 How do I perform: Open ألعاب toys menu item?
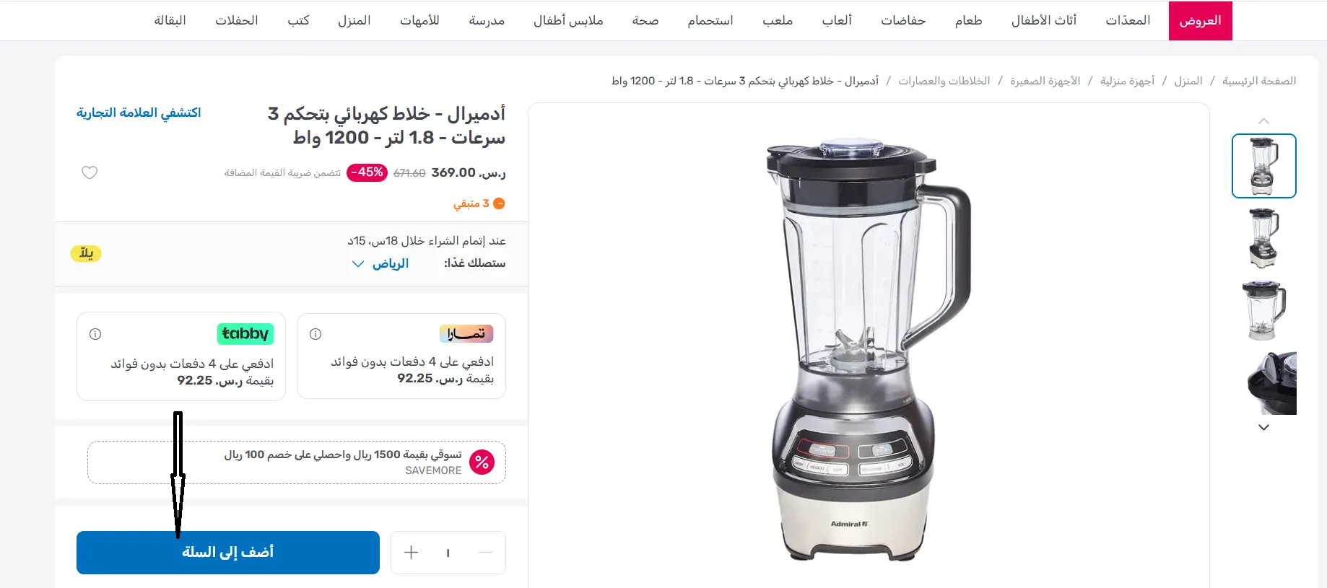[x=837, y=20]
